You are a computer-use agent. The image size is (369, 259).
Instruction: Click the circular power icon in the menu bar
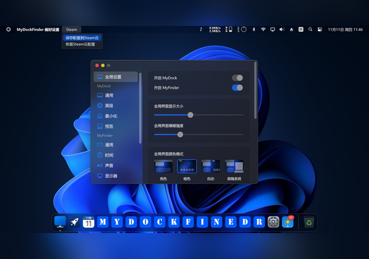pyautogui.click(x=244, y=29)
